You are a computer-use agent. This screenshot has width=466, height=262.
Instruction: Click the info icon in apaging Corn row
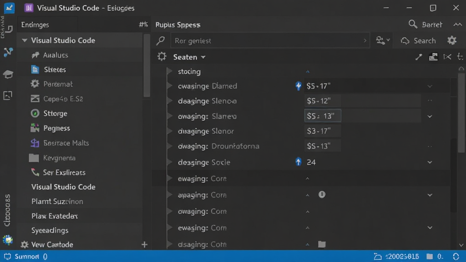322,195
